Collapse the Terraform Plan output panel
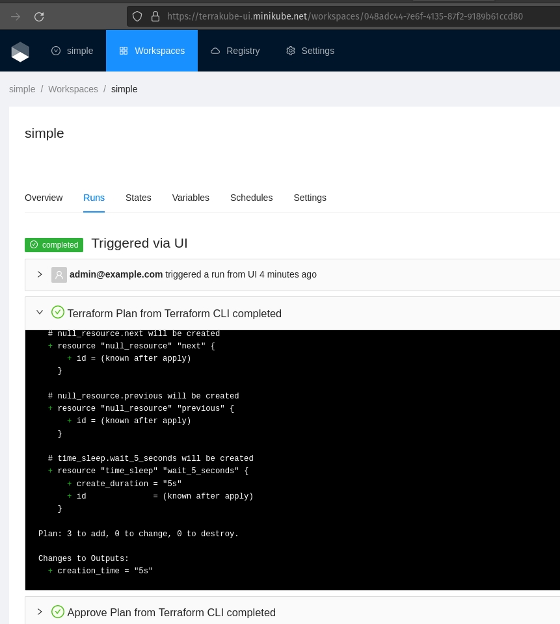This screenshot has width=560, height=624. click(x=40, y=313)
